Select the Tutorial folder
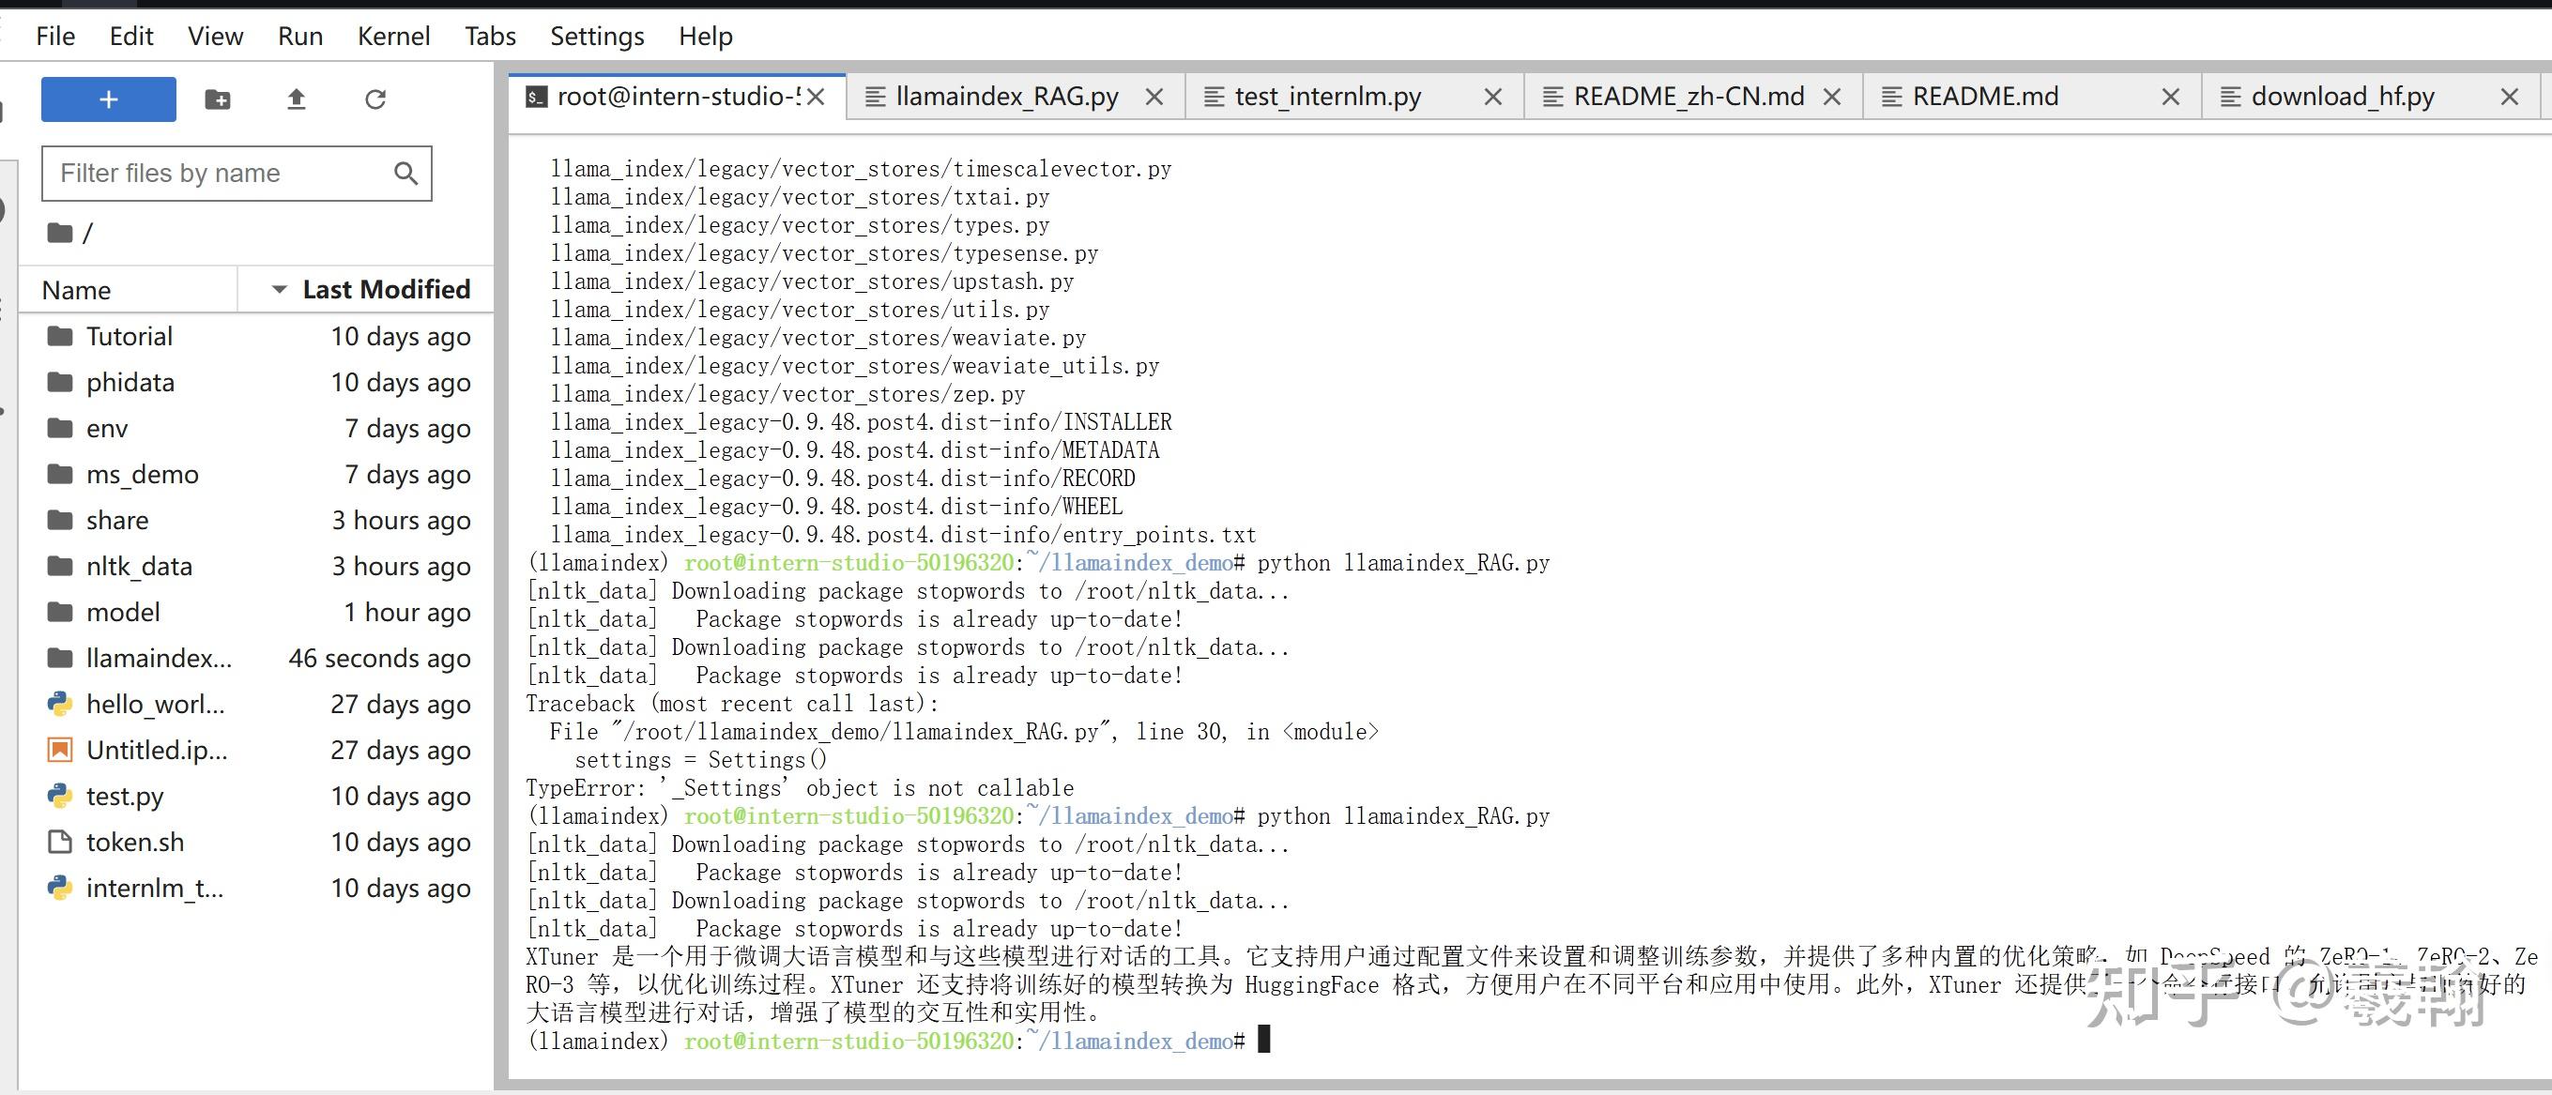The width and height of the screenshot is (2552, 1095). [x=257, y=337]
